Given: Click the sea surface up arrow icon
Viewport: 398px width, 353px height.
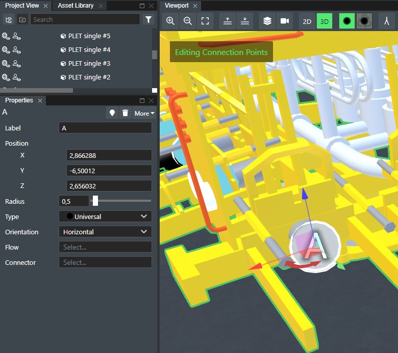Looking at the screenshot, I should (228, 21).
